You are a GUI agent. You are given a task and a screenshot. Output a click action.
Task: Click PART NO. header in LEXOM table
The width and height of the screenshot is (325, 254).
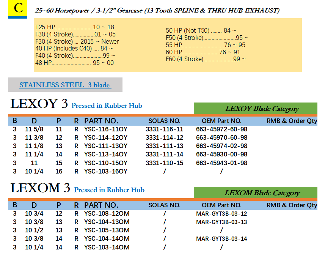101,205
